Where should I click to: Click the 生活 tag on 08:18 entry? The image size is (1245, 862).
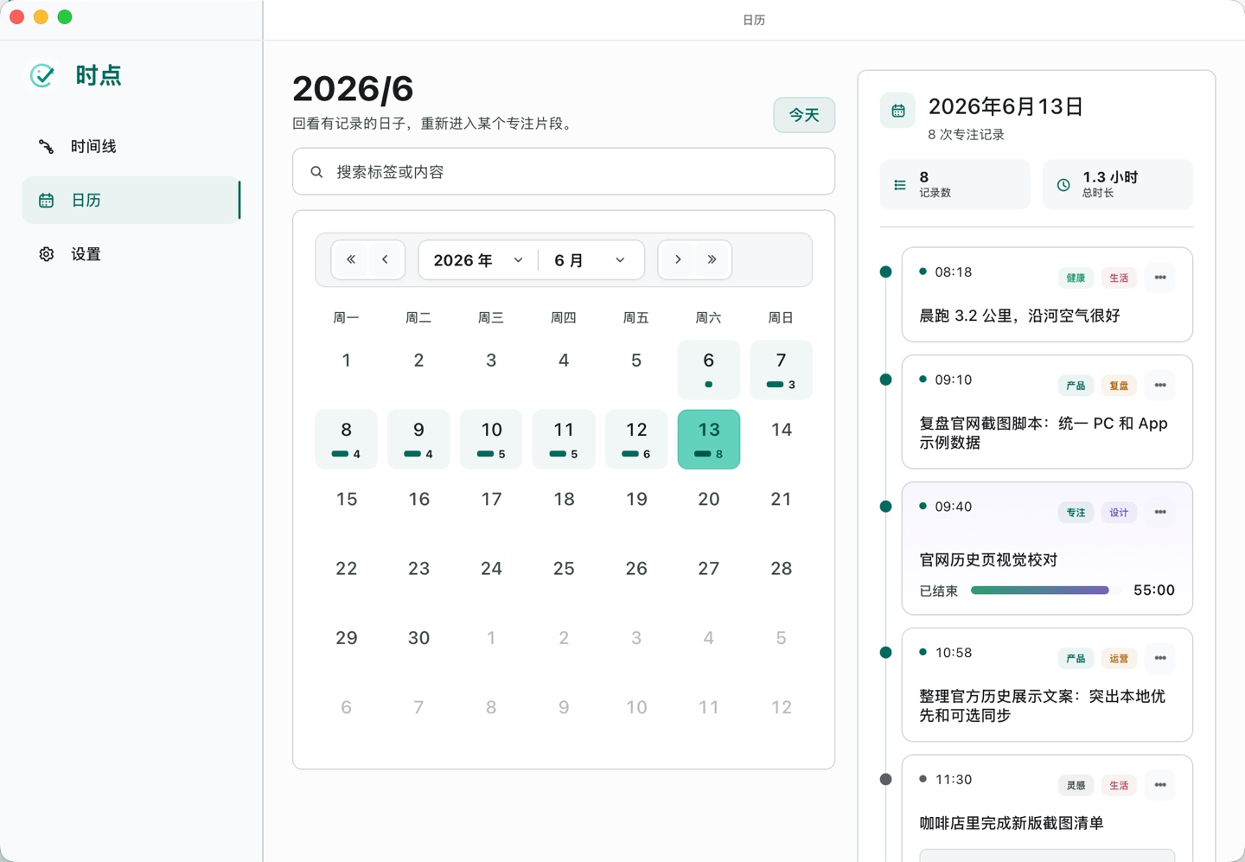click(x=1119, y=278)
